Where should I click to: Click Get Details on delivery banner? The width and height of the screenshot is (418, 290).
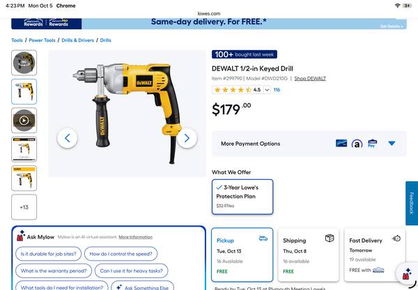(x=392, y=26)
